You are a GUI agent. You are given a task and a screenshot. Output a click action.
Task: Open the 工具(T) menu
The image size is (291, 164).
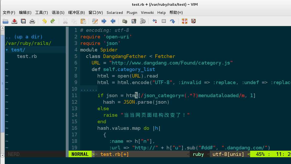[x=41, y=13]
